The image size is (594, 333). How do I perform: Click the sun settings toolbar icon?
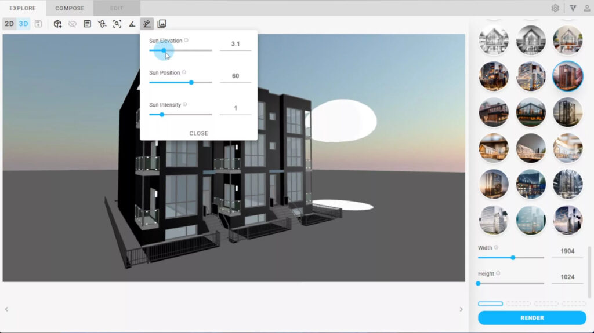147,24
